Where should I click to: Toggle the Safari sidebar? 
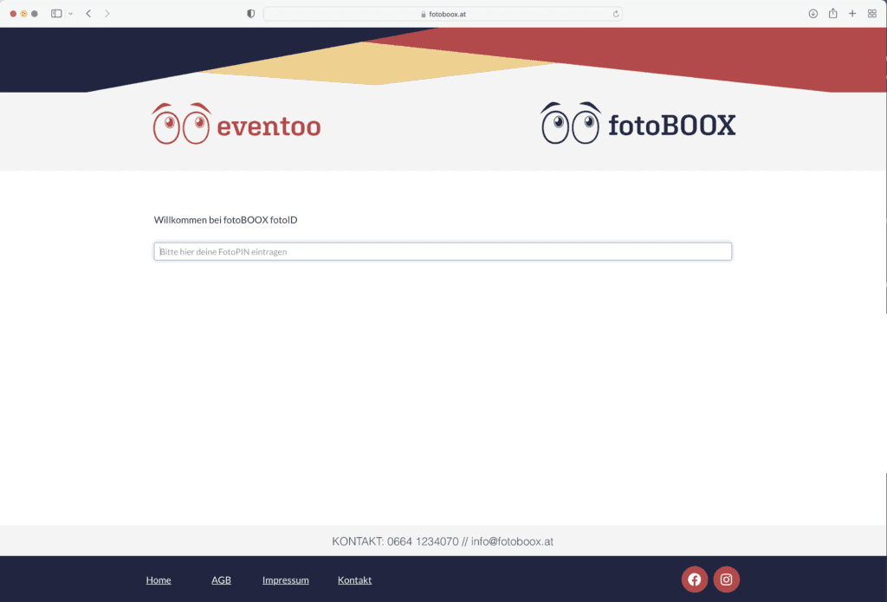(56, 14)
